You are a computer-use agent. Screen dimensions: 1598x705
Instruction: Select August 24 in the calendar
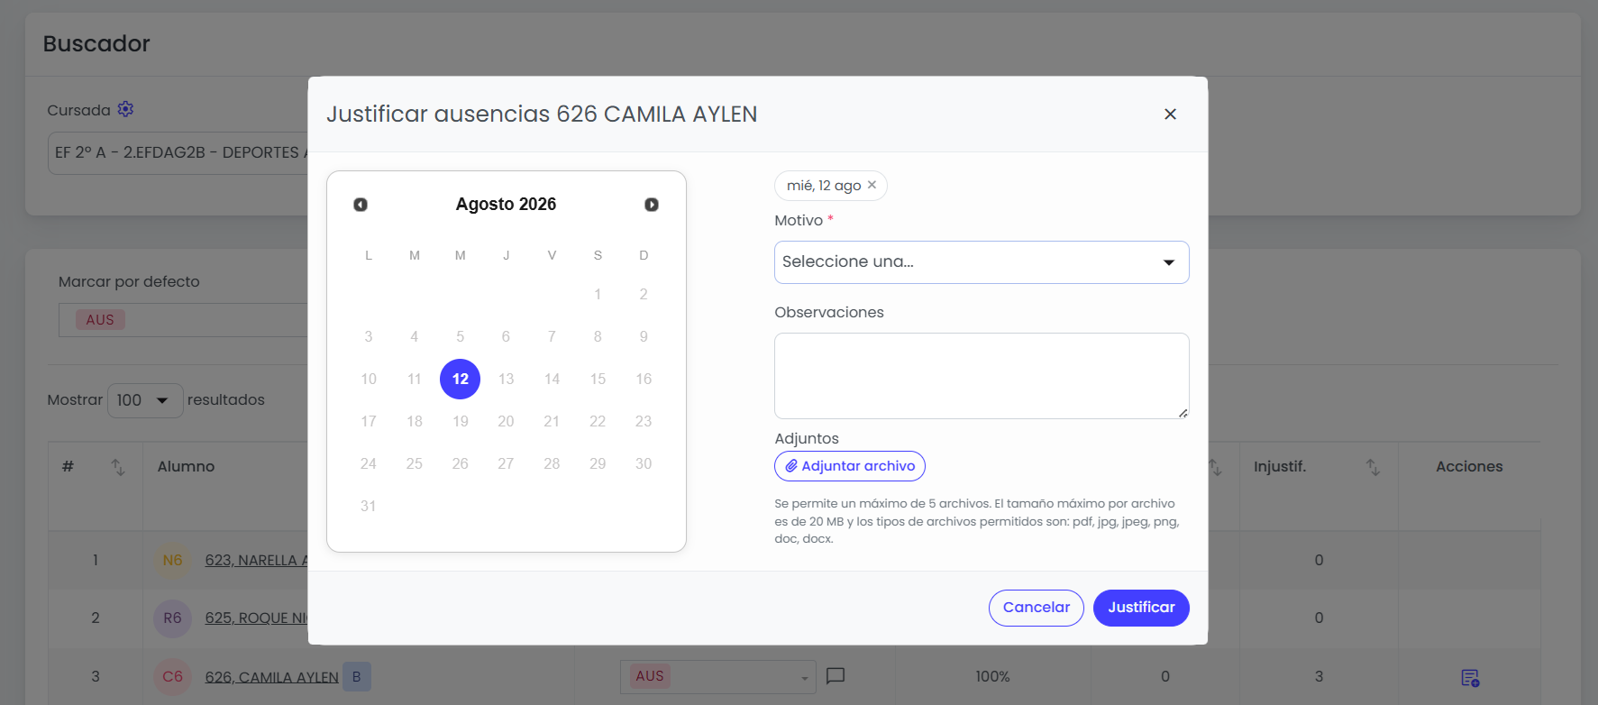pyautogui.click(x=369, y=463)
